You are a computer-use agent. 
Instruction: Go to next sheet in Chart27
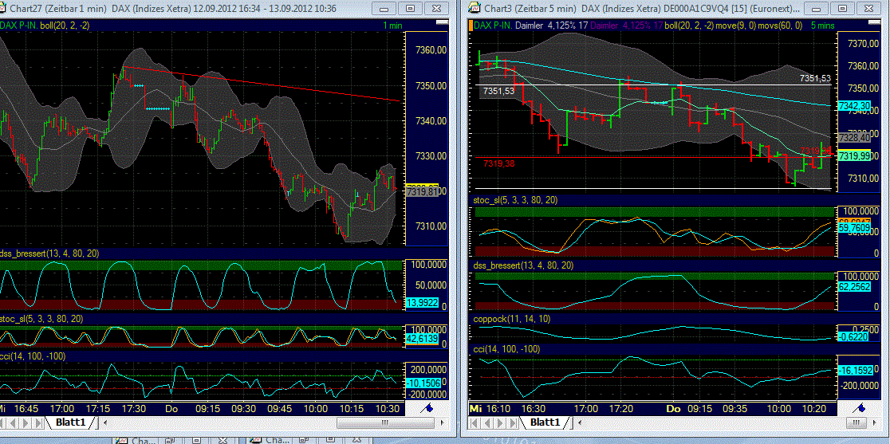point(26,423)
